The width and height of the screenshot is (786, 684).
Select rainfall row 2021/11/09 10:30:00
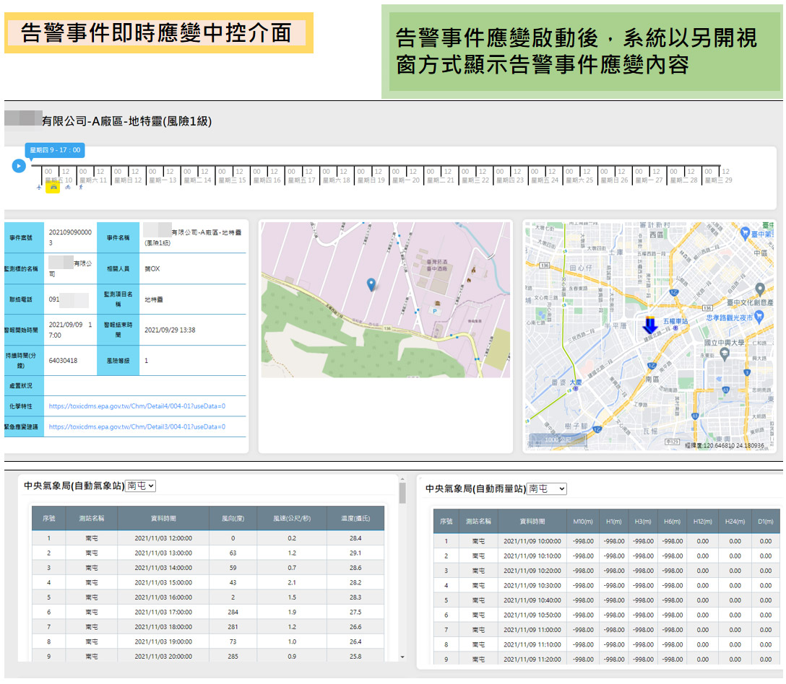click(x=607, y=585)
